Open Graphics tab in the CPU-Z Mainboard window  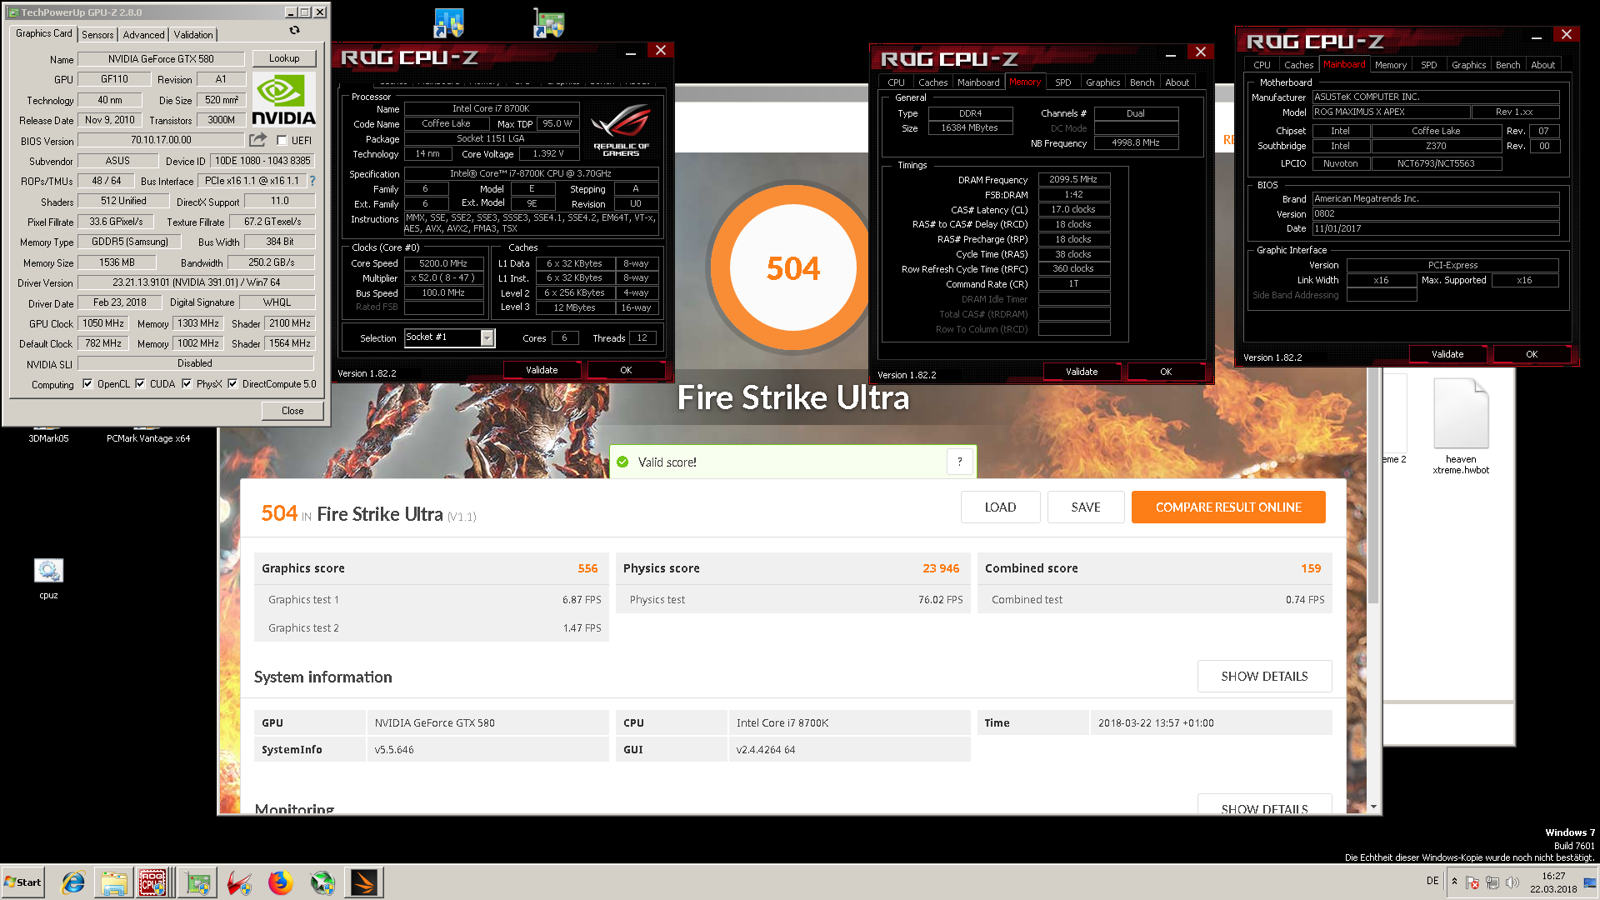(x=1468, y=65)
